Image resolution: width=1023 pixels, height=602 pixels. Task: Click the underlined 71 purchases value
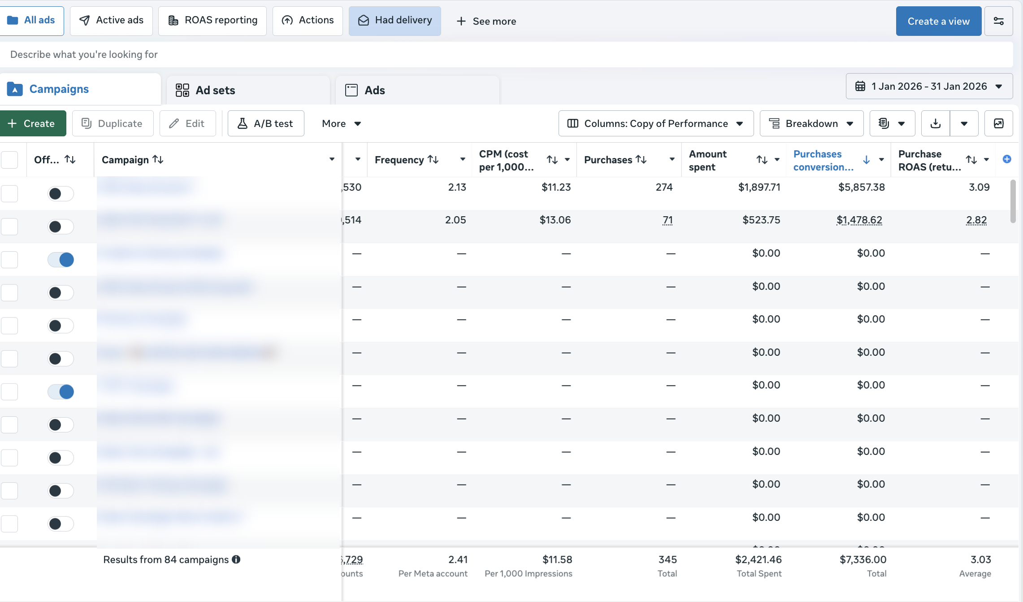point(668,220)
